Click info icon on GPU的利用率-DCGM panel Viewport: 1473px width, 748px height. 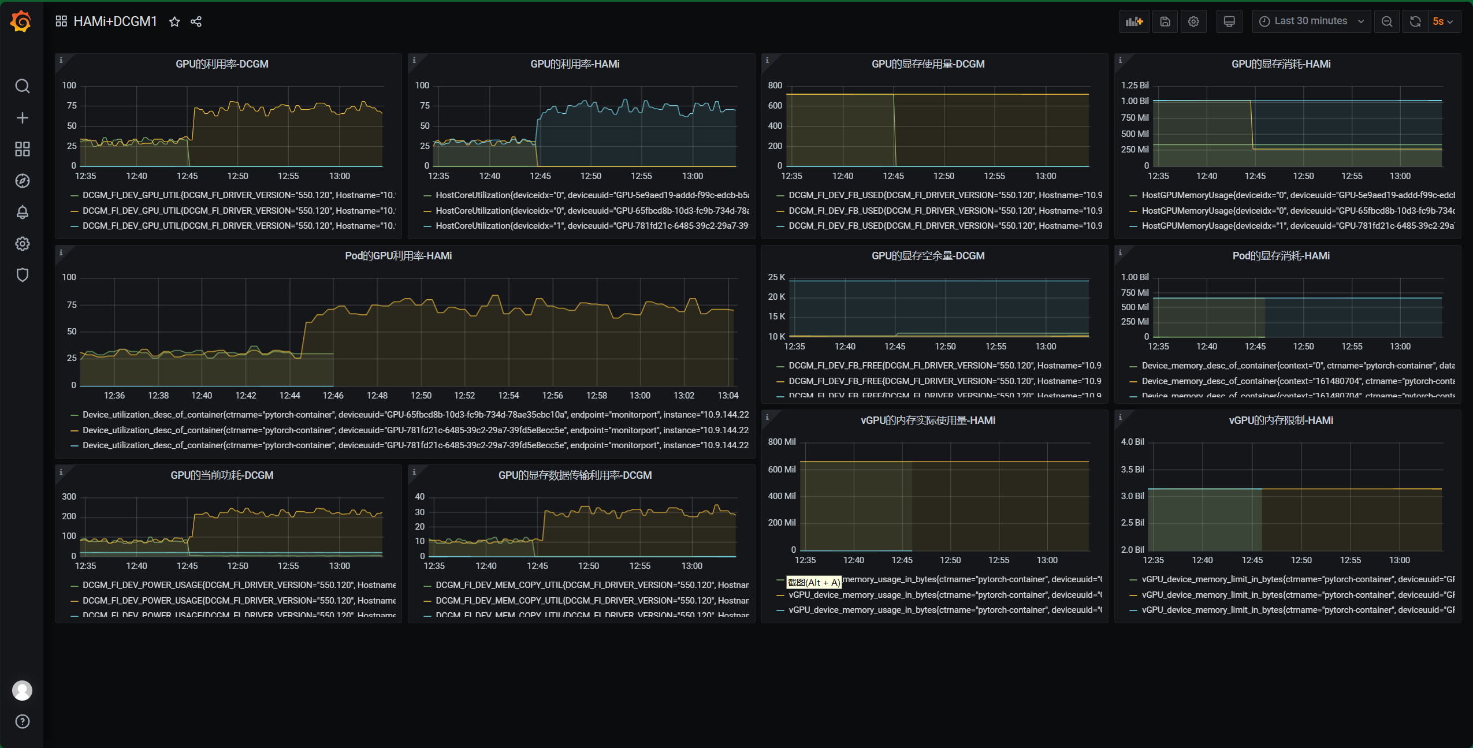pos(61,60)
